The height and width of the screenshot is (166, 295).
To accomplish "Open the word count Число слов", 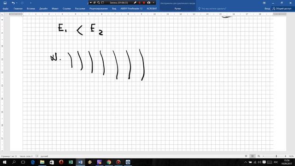I will point(26,156).
